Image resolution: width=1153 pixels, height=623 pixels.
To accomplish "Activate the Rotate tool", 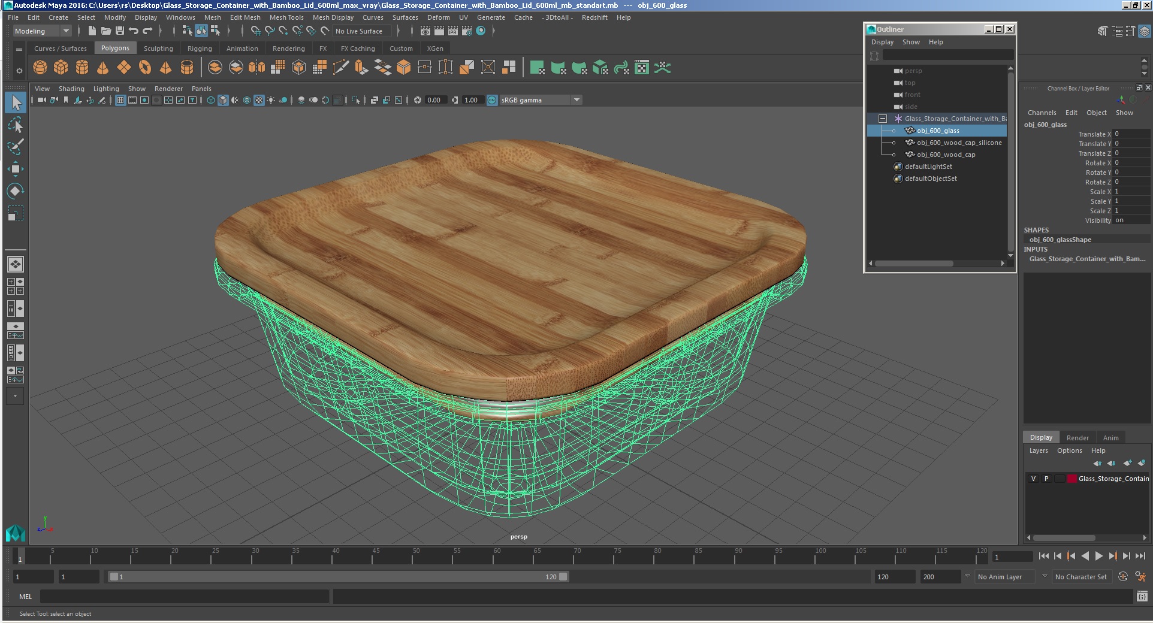I will (x=16, y=191).
